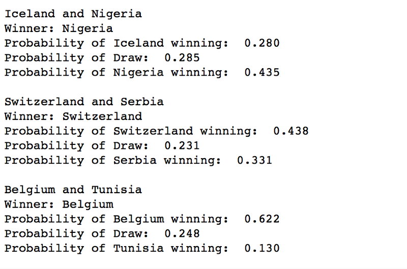Click the word 'Probability' in the Iceland line
The height and width of the screenshot is (269, 407).
(44, 44)
